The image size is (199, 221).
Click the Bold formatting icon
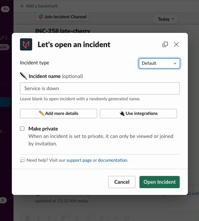[28, 218]
